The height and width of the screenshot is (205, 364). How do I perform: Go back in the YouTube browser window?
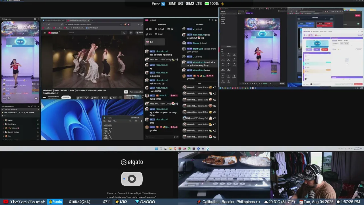click(x=43, y=24)
